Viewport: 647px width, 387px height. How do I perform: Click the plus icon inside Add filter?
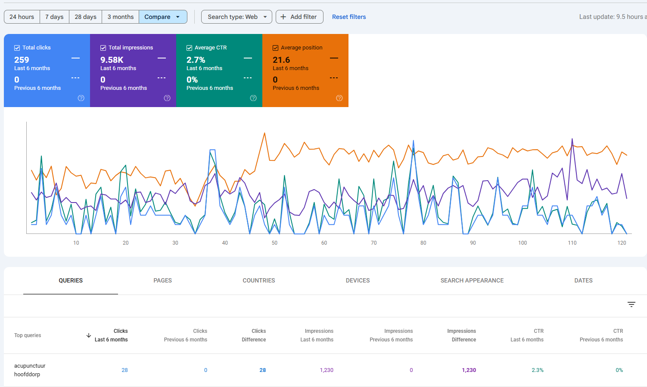[x=283, y=17]
